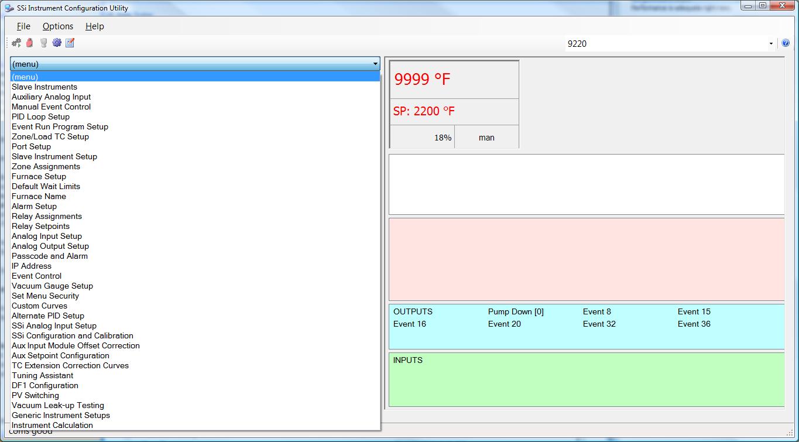
Task: Choose SSi Configuration and Calibration
Action: (195, 335)
